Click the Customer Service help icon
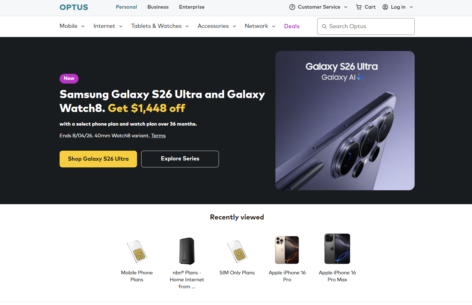 click(x=292, y=7)
